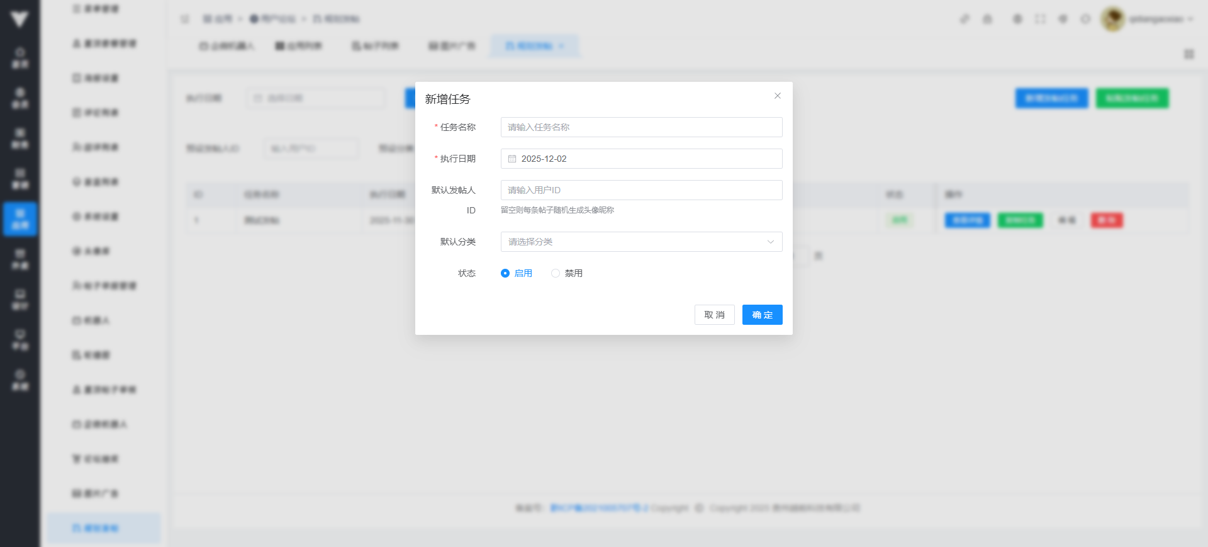Viewport: 1208px width, 547px height.
Task: Select the 启用 radio option
Action: (505, 273)
